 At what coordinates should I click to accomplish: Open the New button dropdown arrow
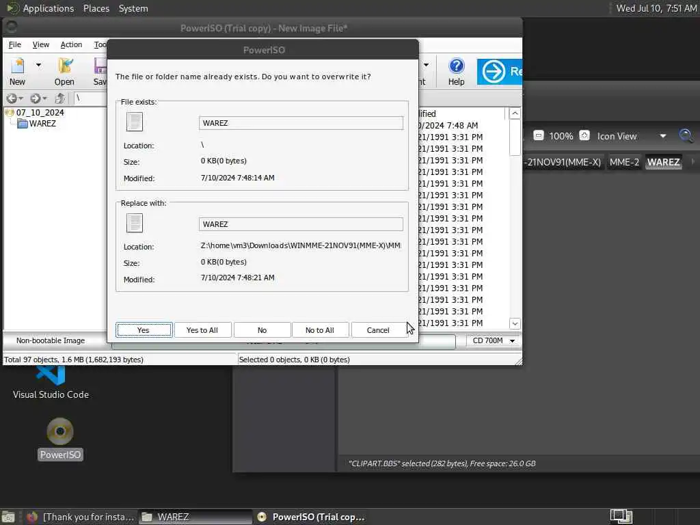pos(39,65)
